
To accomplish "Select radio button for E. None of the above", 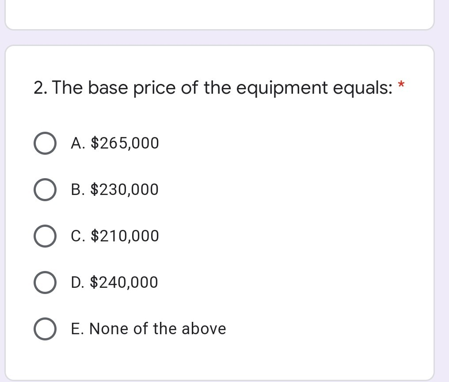I will (x=45, y=329).
